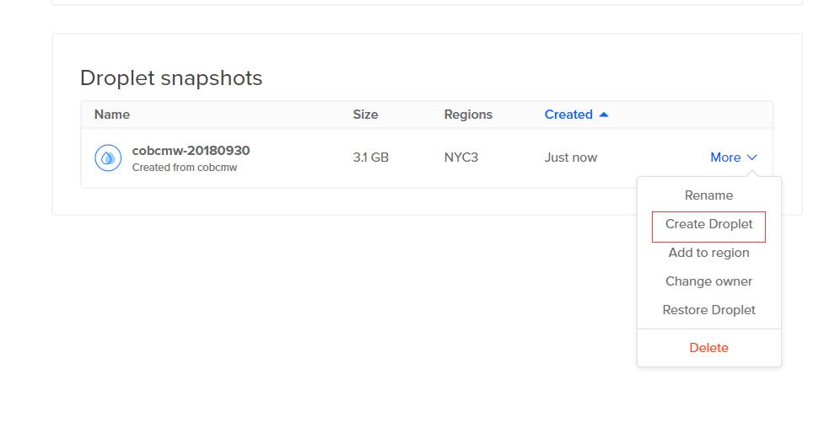The image size is (824, 433).
Task: Pick Restore Droplet from the menu
Action: pyautogui.click(x=708, y=310)
